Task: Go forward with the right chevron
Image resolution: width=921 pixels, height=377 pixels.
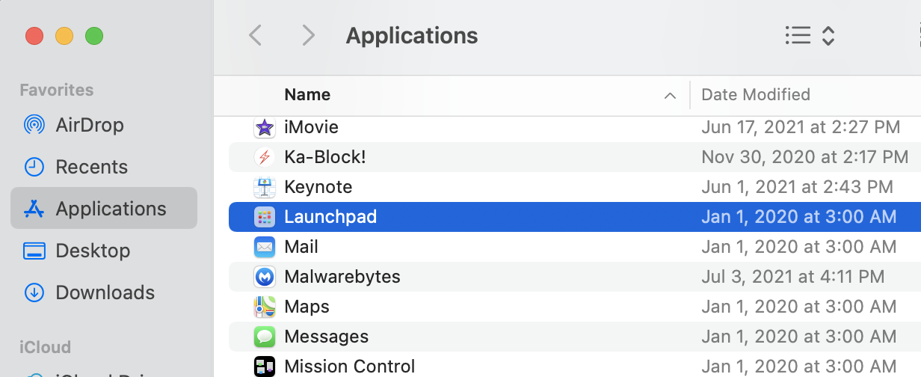Action: 307,35
